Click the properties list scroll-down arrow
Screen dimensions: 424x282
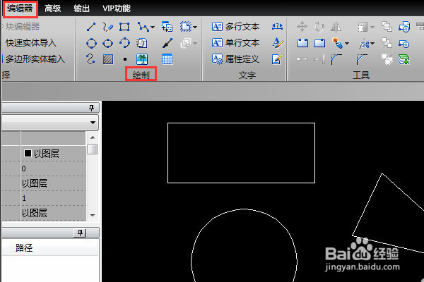(93, 215)
